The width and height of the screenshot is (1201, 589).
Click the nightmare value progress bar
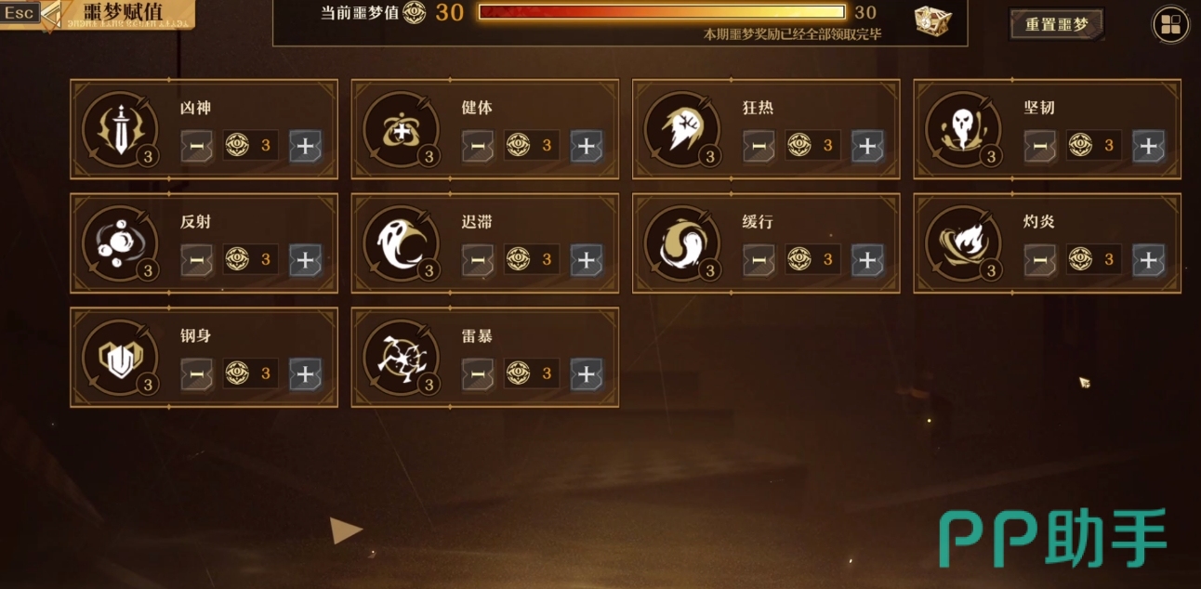tap(662, 12)
